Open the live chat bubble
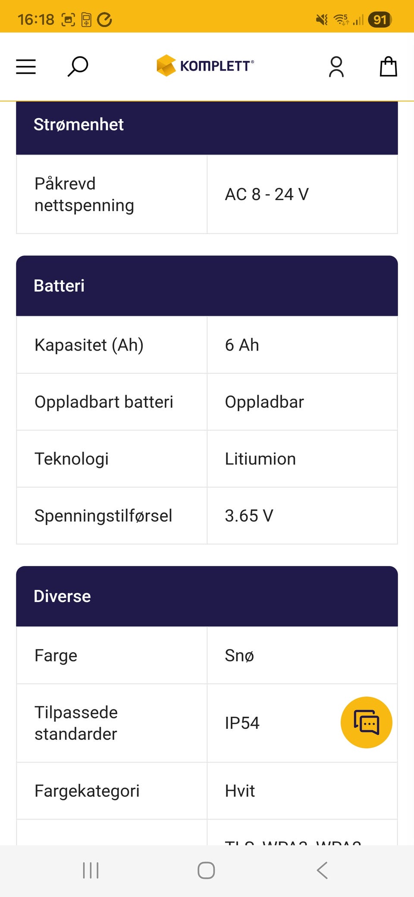 coord(367,722)
